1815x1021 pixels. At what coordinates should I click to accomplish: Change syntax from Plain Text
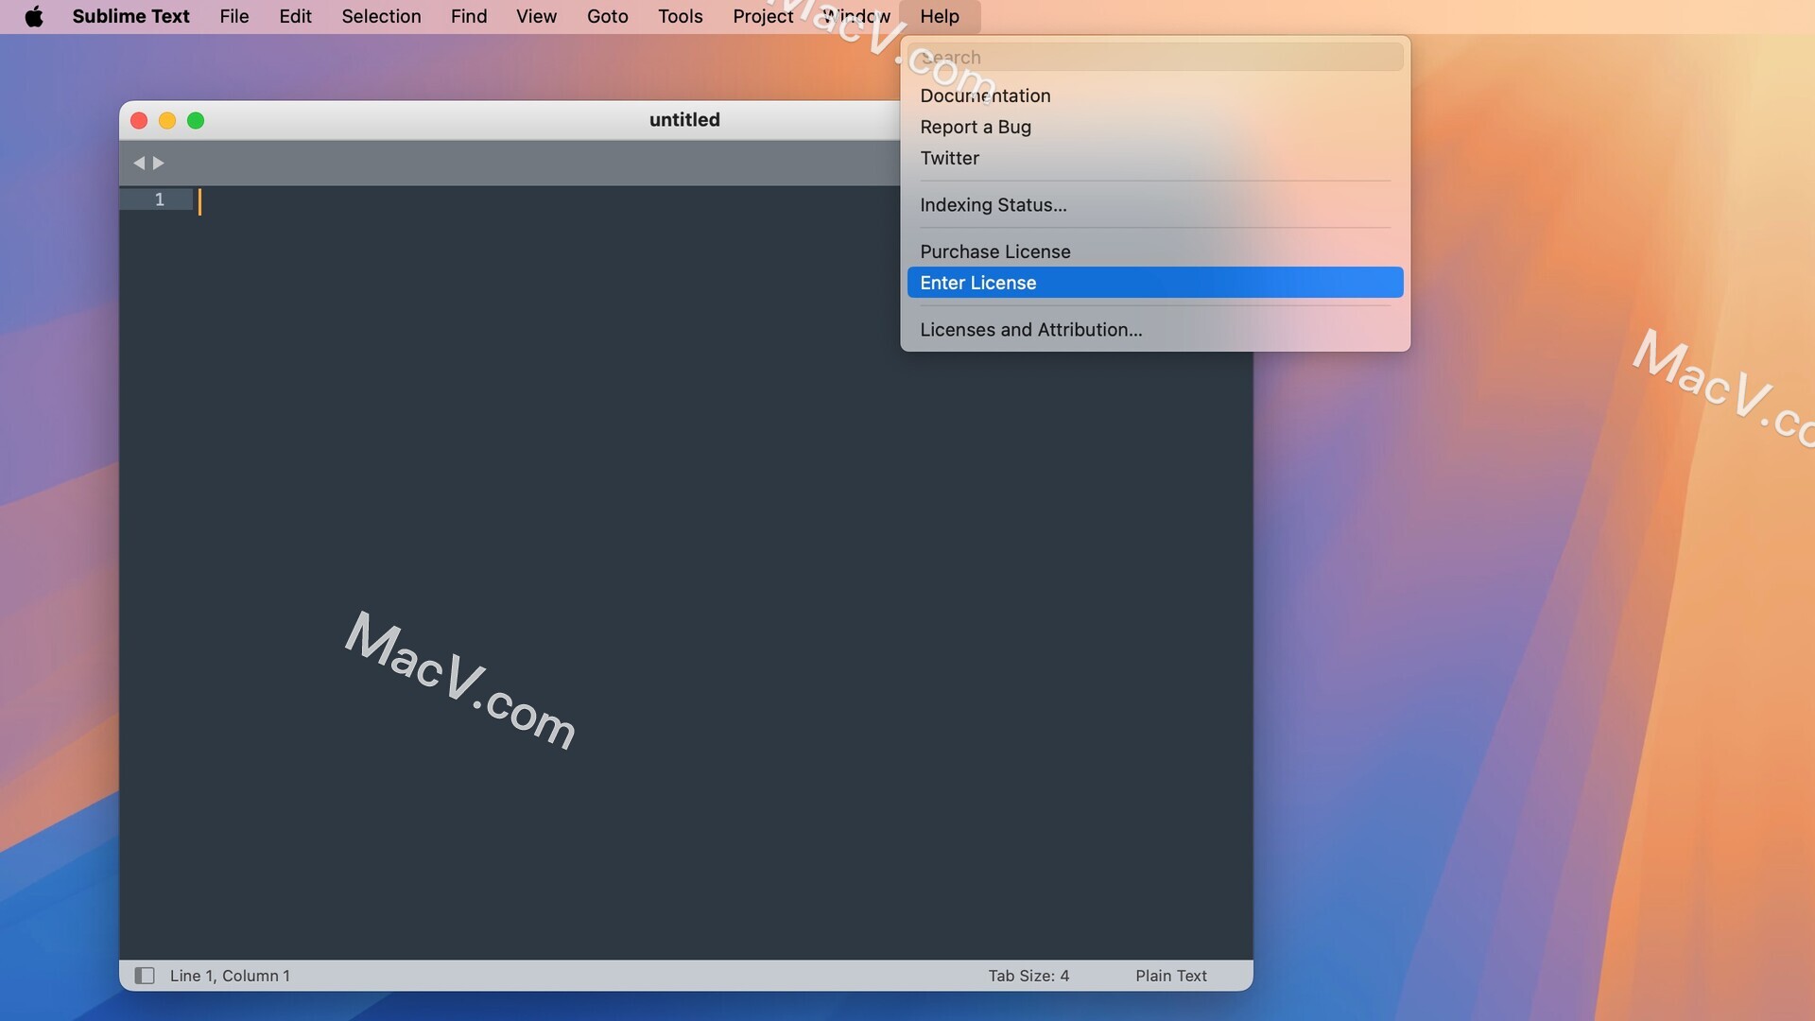[x=1171, y=976]
